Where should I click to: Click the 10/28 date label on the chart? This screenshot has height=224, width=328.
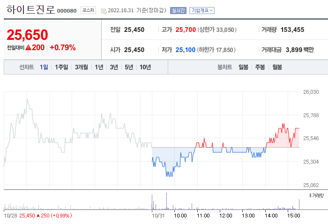[x=11, y=216]
